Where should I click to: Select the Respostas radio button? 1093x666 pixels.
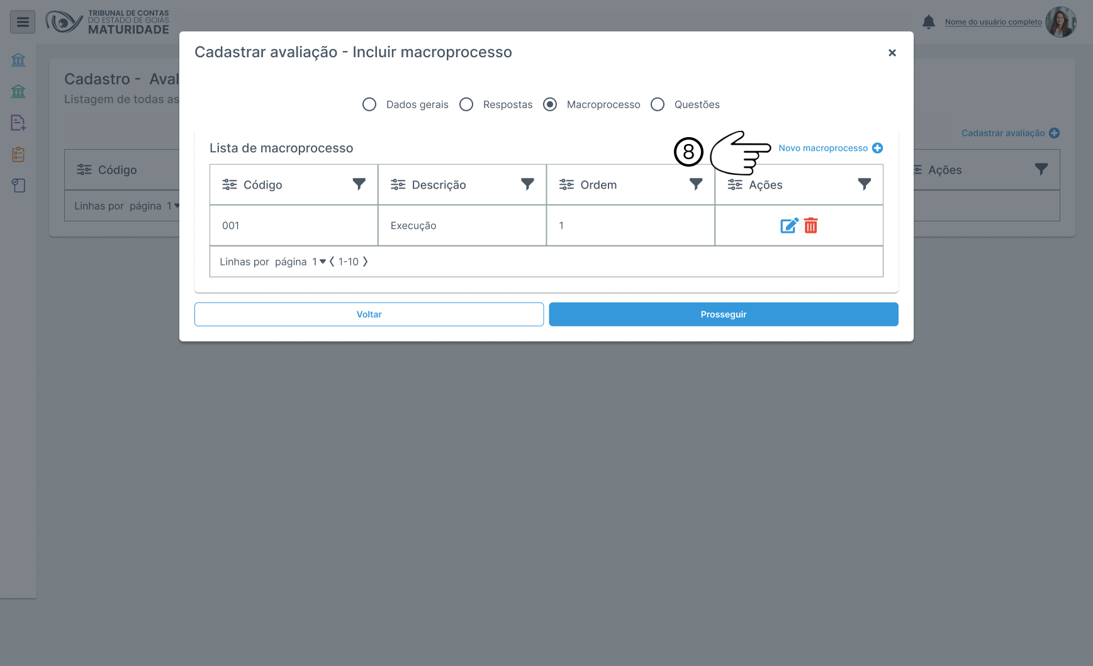click(466, 104)
